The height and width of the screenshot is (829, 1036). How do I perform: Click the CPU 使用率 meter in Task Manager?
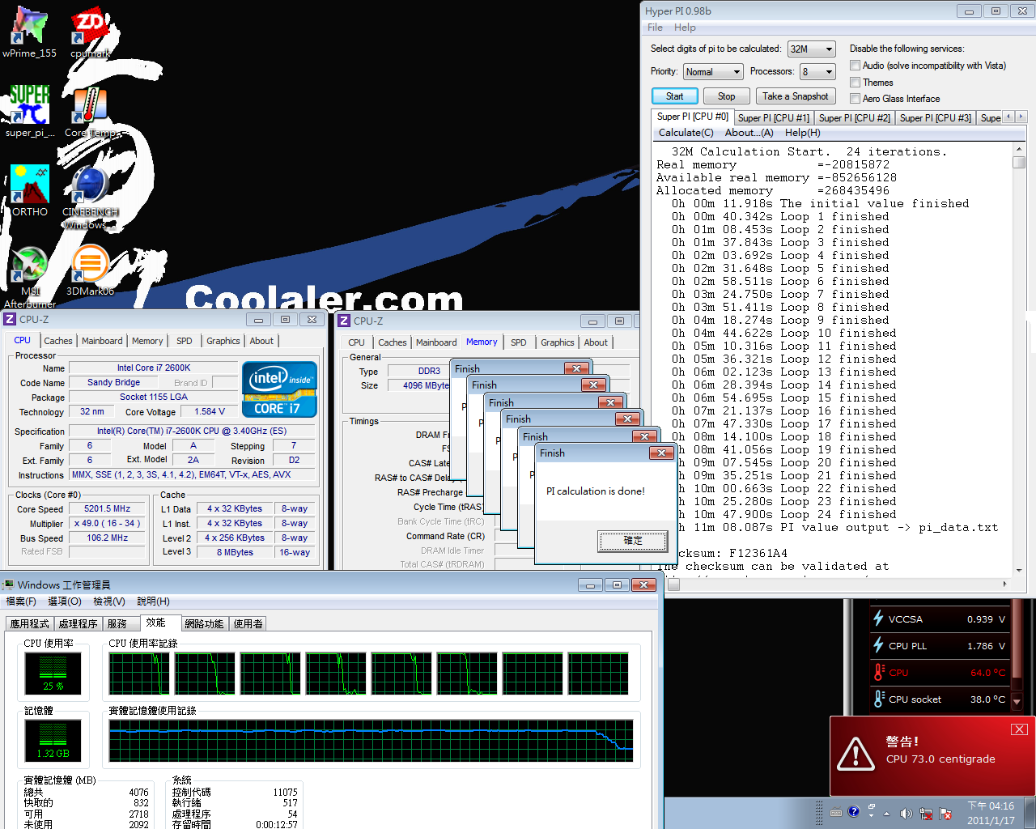53,674
